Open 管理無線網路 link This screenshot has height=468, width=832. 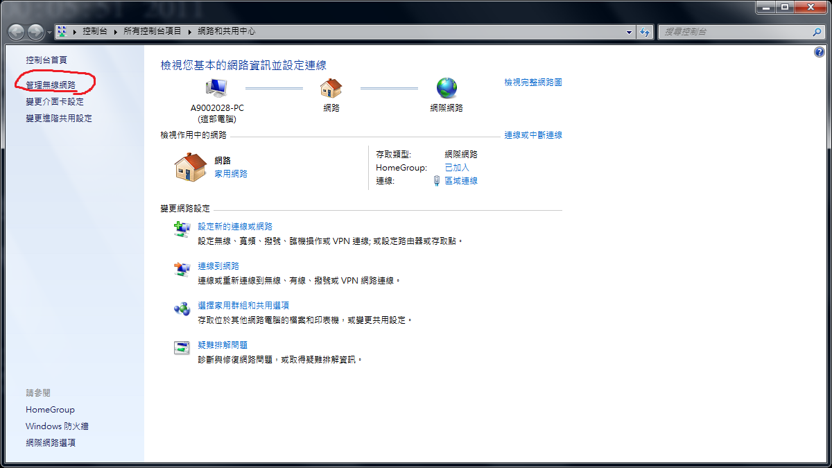(51, 85)
